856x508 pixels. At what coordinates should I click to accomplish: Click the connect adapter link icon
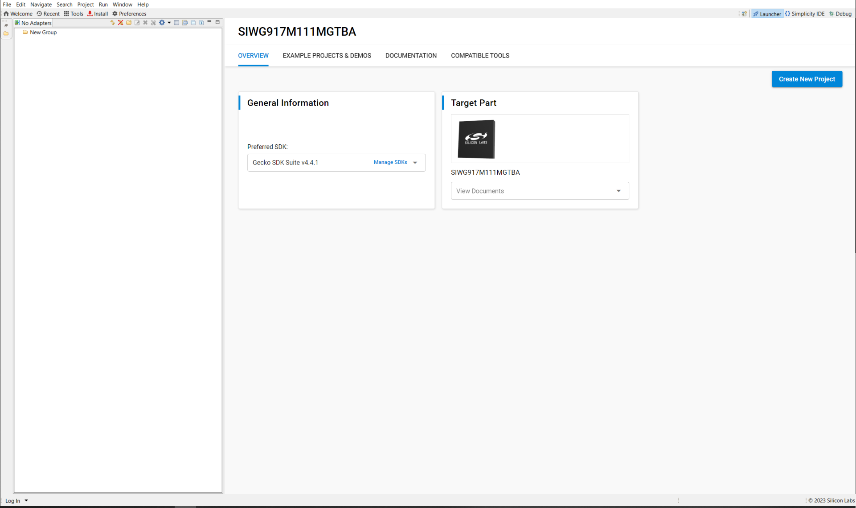[112, 23]
